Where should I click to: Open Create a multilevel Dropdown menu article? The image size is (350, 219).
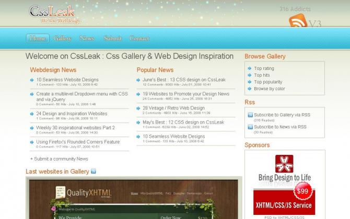pyautogui.click(x=82, y=96)
